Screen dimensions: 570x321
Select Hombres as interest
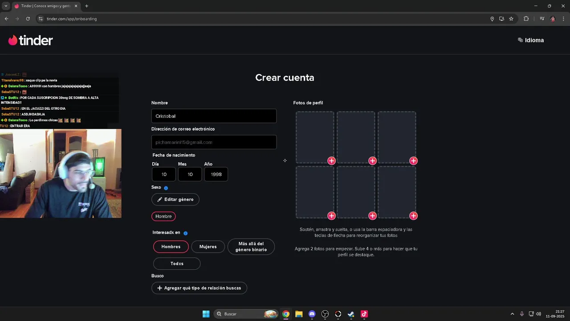click(x=171, y=247)
